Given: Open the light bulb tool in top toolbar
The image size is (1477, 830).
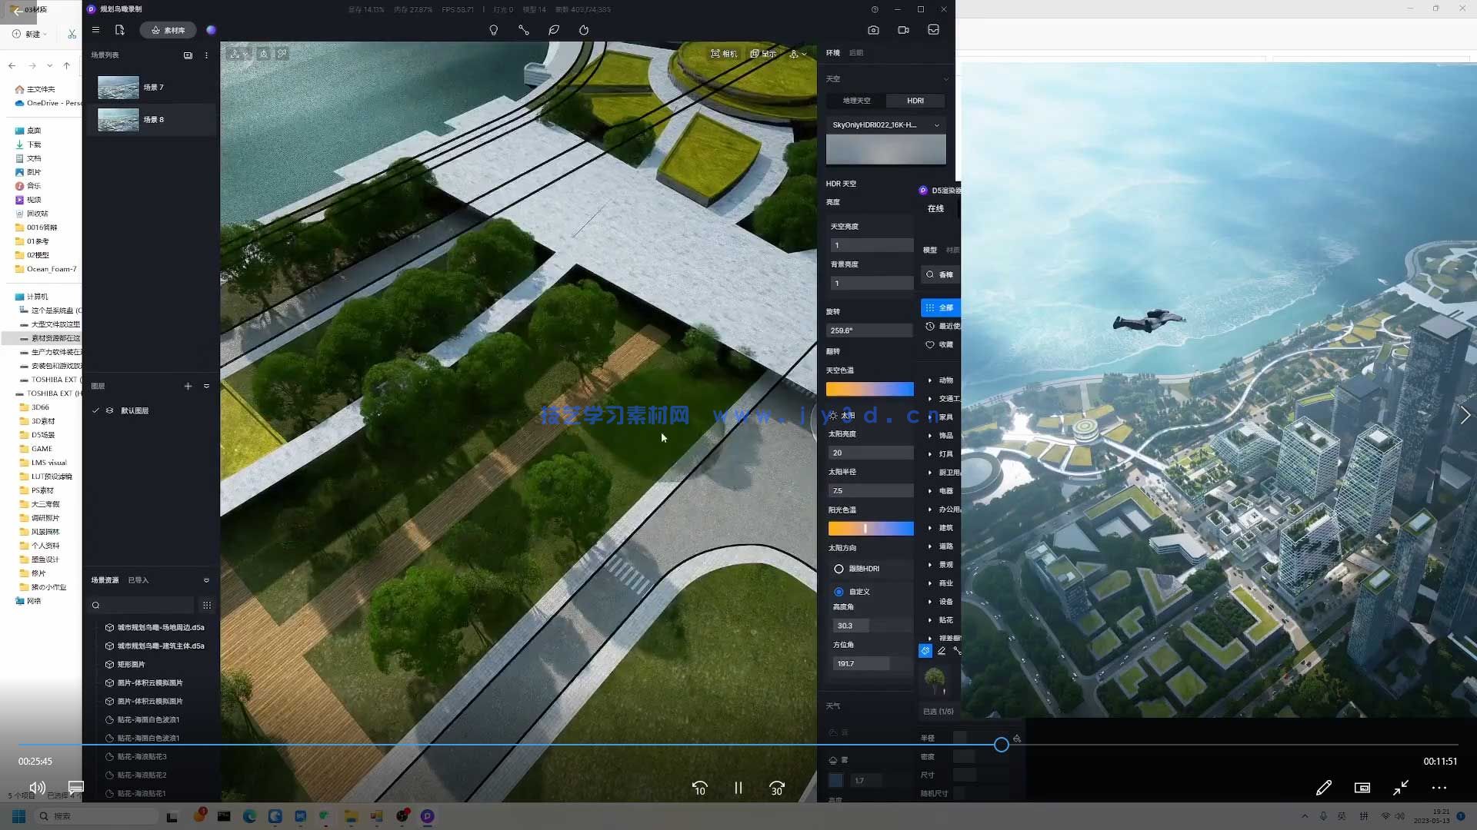Looking at the screenshot, I should click(494, 30).
